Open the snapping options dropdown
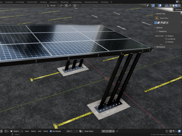Screen dimensions: 182x136 click(x=70, y=6)
